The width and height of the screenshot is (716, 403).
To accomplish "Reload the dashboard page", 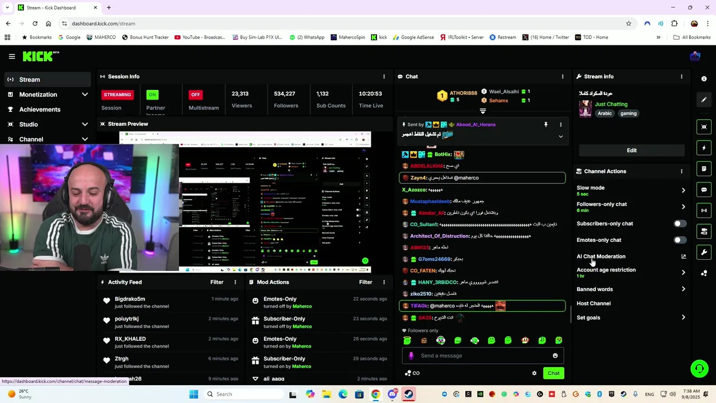I will 35,24.
